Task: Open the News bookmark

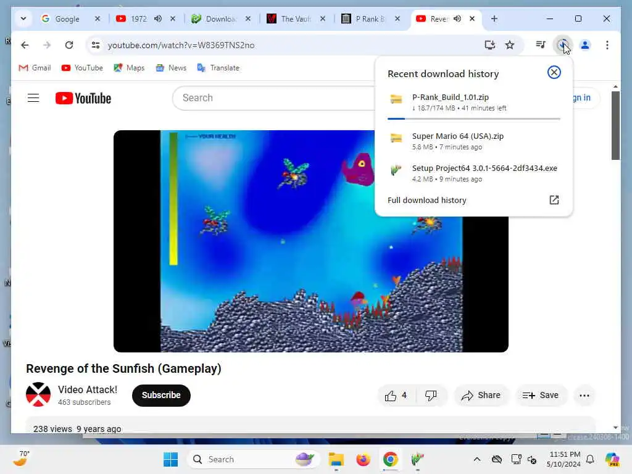Action: [x=172, y=68]
